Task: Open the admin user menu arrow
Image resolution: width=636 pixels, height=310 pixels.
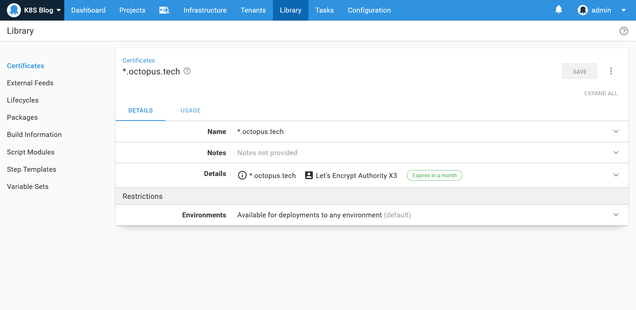Action: [x=623, y=10]
